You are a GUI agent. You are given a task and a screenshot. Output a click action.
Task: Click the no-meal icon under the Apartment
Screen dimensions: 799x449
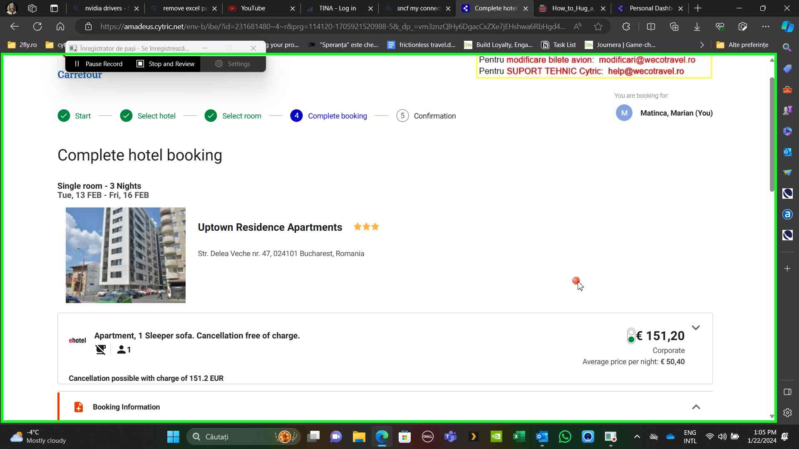click(x=101, y=350)
